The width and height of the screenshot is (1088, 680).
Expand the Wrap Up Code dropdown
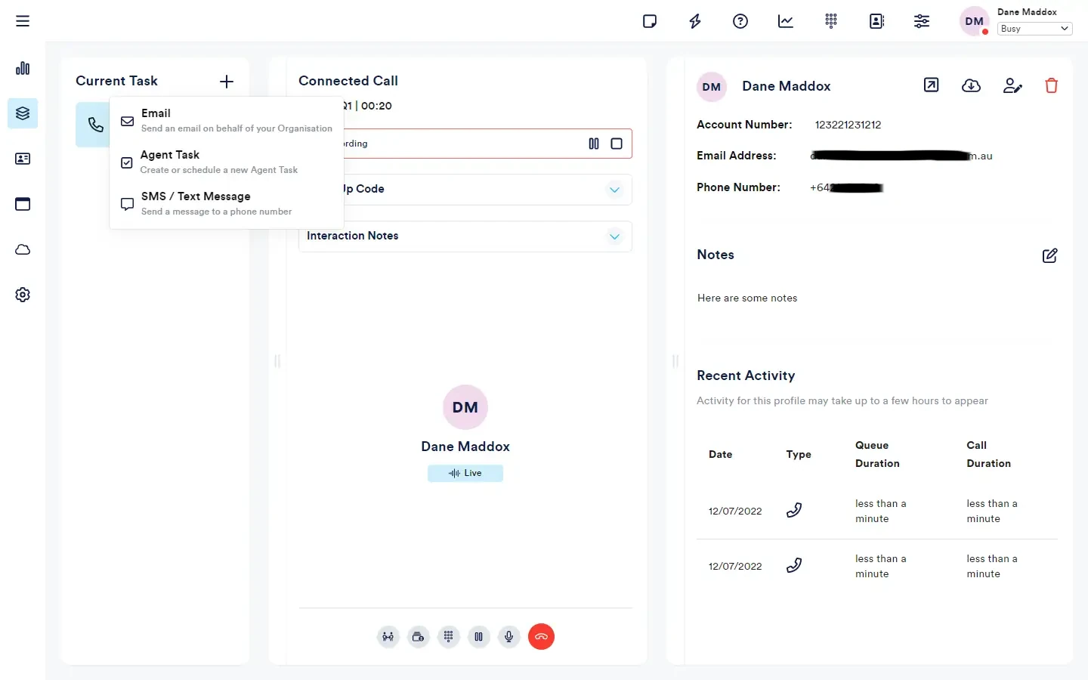point(614,190)
